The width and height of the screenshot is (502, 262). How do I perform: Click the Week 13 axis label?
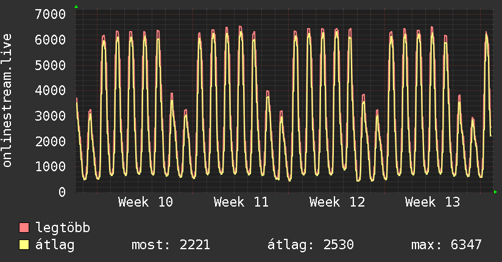[x=433, y=202]
